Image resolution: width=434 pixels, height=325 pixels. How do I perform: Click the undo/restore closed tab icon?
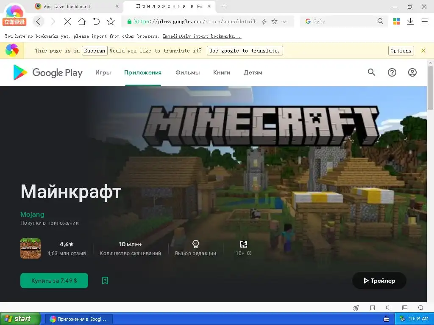coord(96,22)
